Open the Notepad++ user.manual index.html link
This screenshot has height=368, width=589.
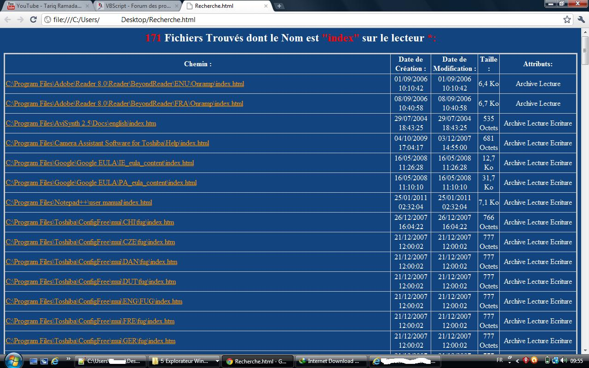[79, 202]
